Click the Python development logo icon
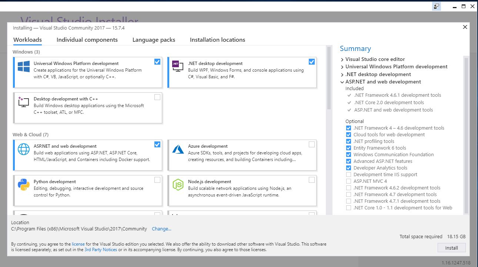This screenshot has height=267, width=478. coord(24,185)
